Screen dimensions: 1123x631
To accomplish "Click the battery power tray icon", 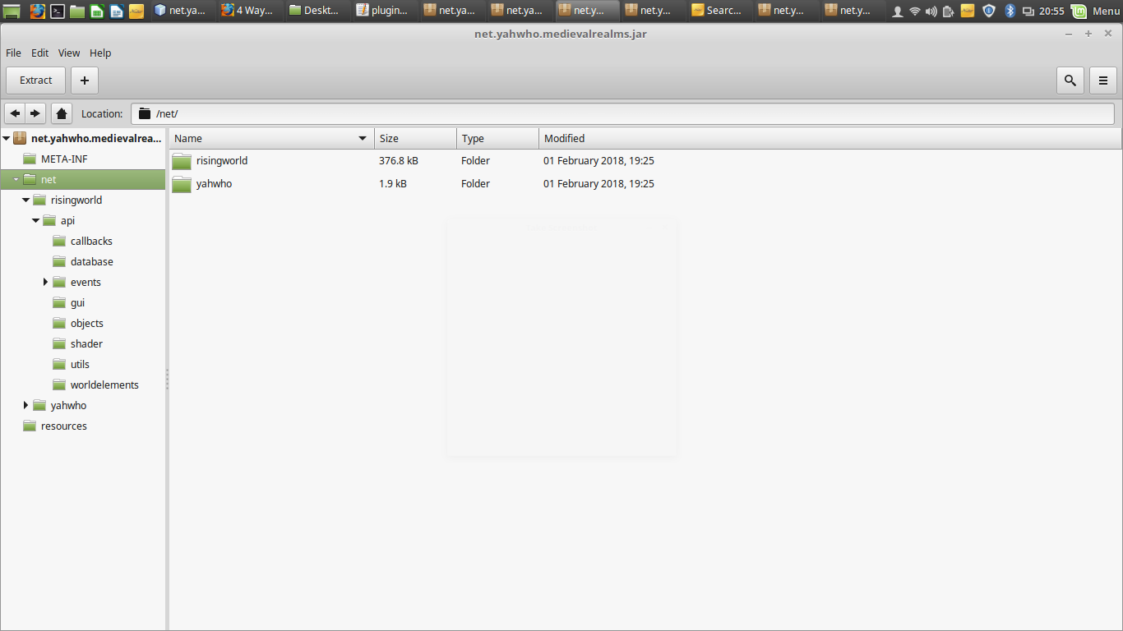I will (x=949, y=11).
